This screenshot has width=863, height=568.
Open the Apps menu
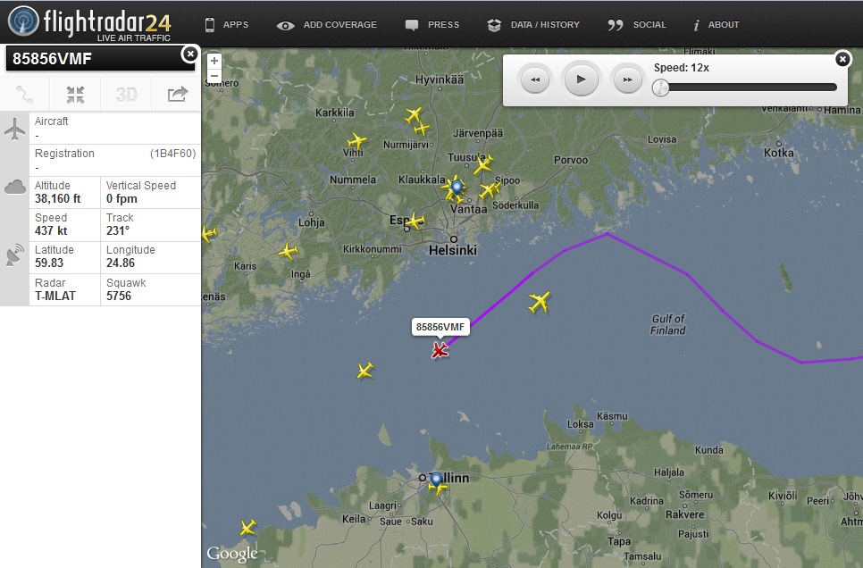(x=227, y=25)
